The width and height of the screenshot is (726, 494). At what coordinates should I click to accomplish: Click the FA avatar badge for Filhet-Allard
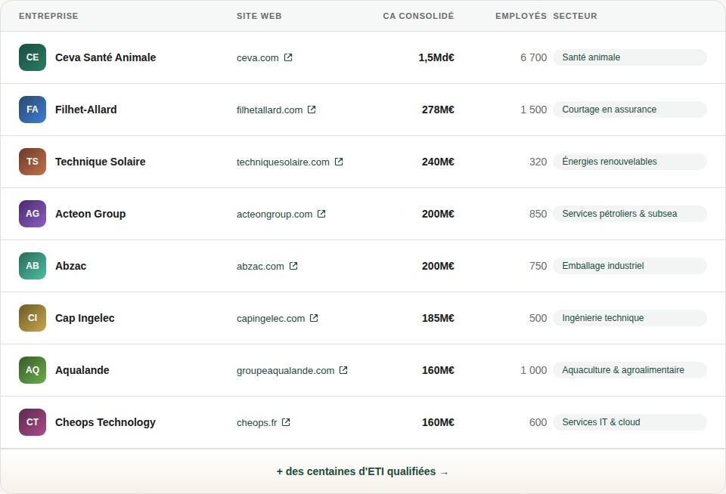(33, 110)
